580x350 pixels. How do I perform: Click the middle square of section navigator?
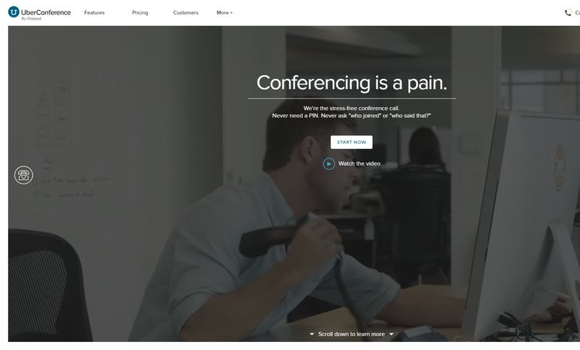pos(560,168)
